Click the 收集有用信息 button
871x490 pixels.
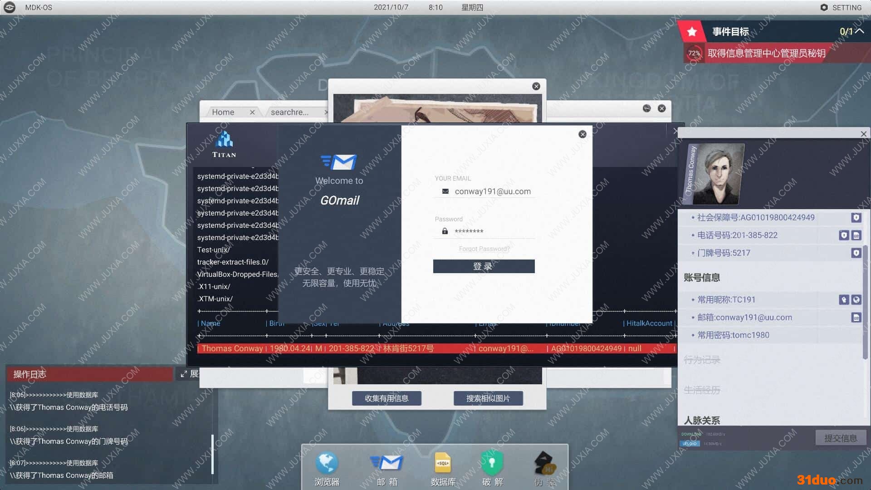pyautogui.click(x=387, y=398)
